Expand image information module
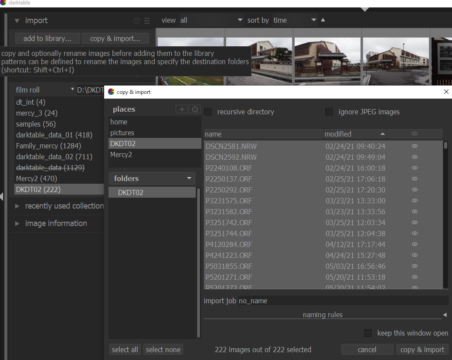This screenshot has width=452, height=360. click(17, 223)
